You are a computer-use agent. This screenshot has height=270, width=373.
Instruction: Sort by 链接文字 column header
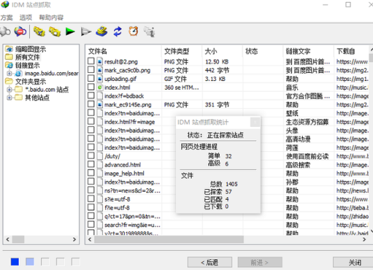(309, 51)
